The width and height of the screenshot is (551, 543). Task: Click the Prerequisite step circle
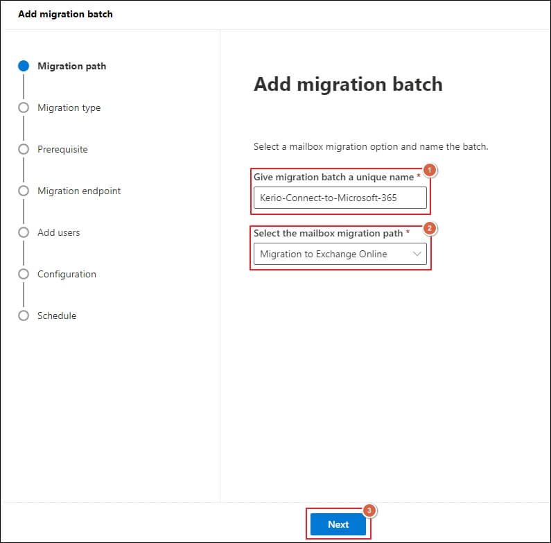tap(24, 149)
